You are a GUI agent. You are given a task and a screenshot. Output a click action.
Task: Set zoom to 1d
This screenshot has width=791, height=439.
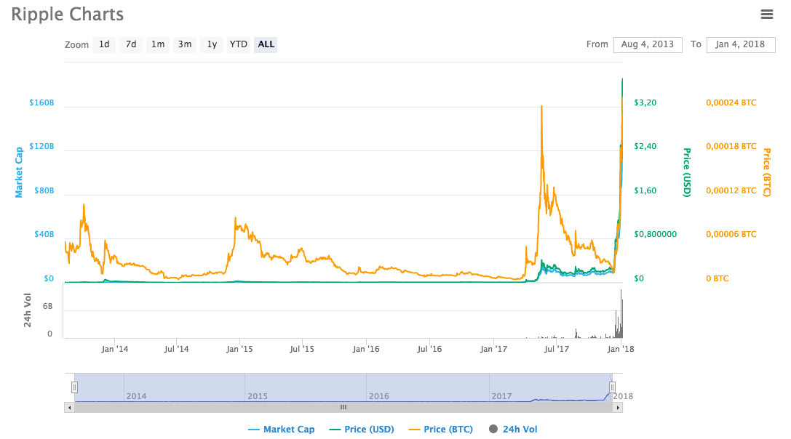[x=104, y=44]
